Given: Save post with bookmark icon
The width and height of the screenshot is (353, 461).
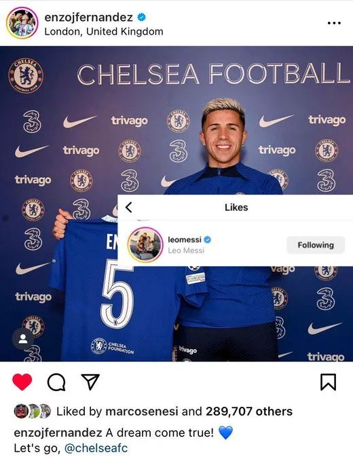Looking at the screenshot, I should click(x=328, y=382).
